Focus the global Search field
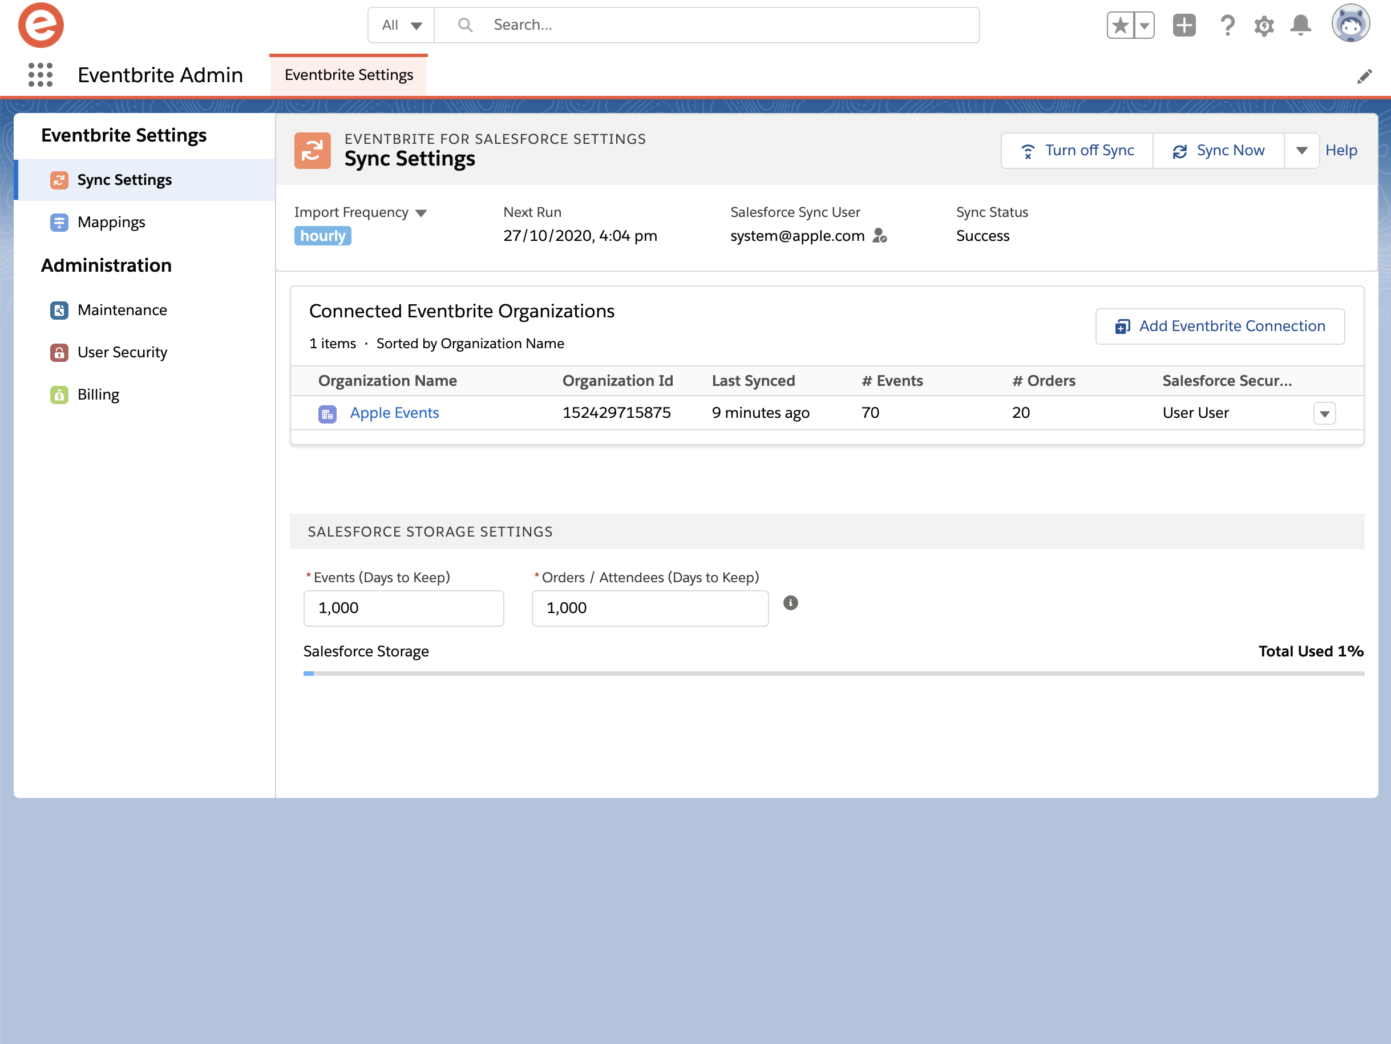 (707, 25)
